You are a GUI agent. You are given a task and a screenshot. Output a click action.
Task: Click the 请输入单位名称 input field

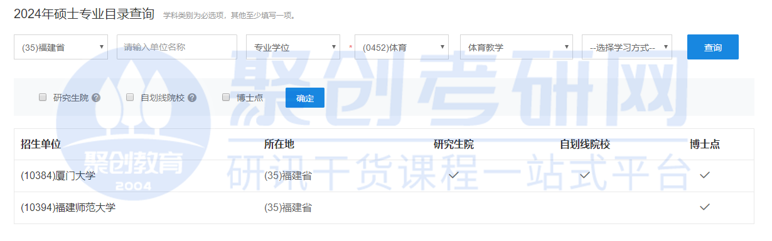177,47
